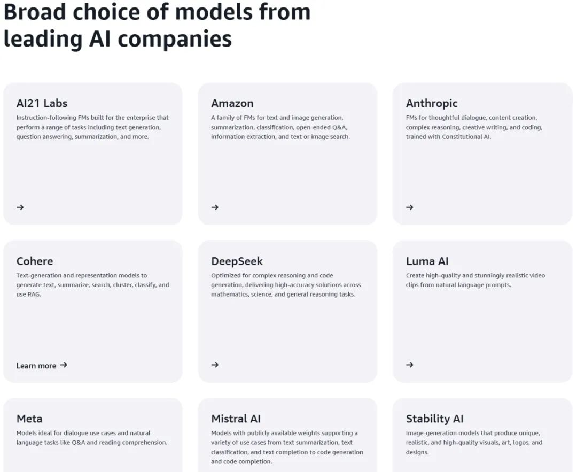Click the arrow icon in DeepSeek card
Screen dimensions: 577x472
tap(215, 365)
